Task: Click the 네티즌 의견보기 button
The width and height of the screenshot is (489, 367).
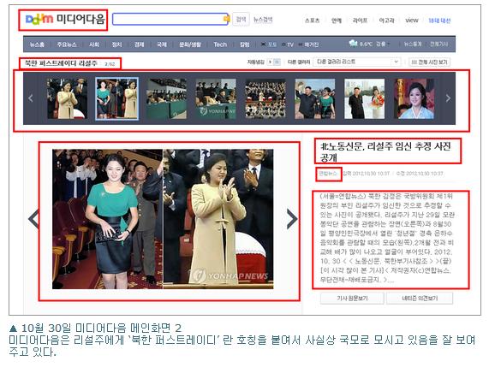Action: 420,299
